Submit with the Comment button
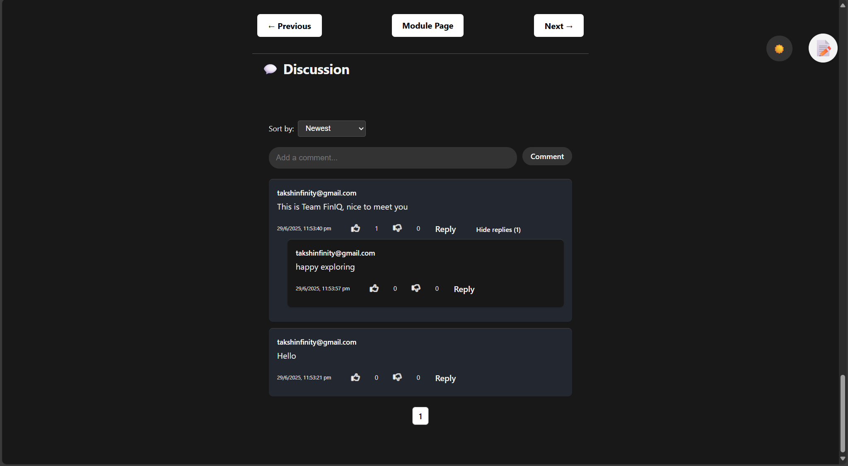The width and height of the screenshot is (848, 466). click(547, 157)
